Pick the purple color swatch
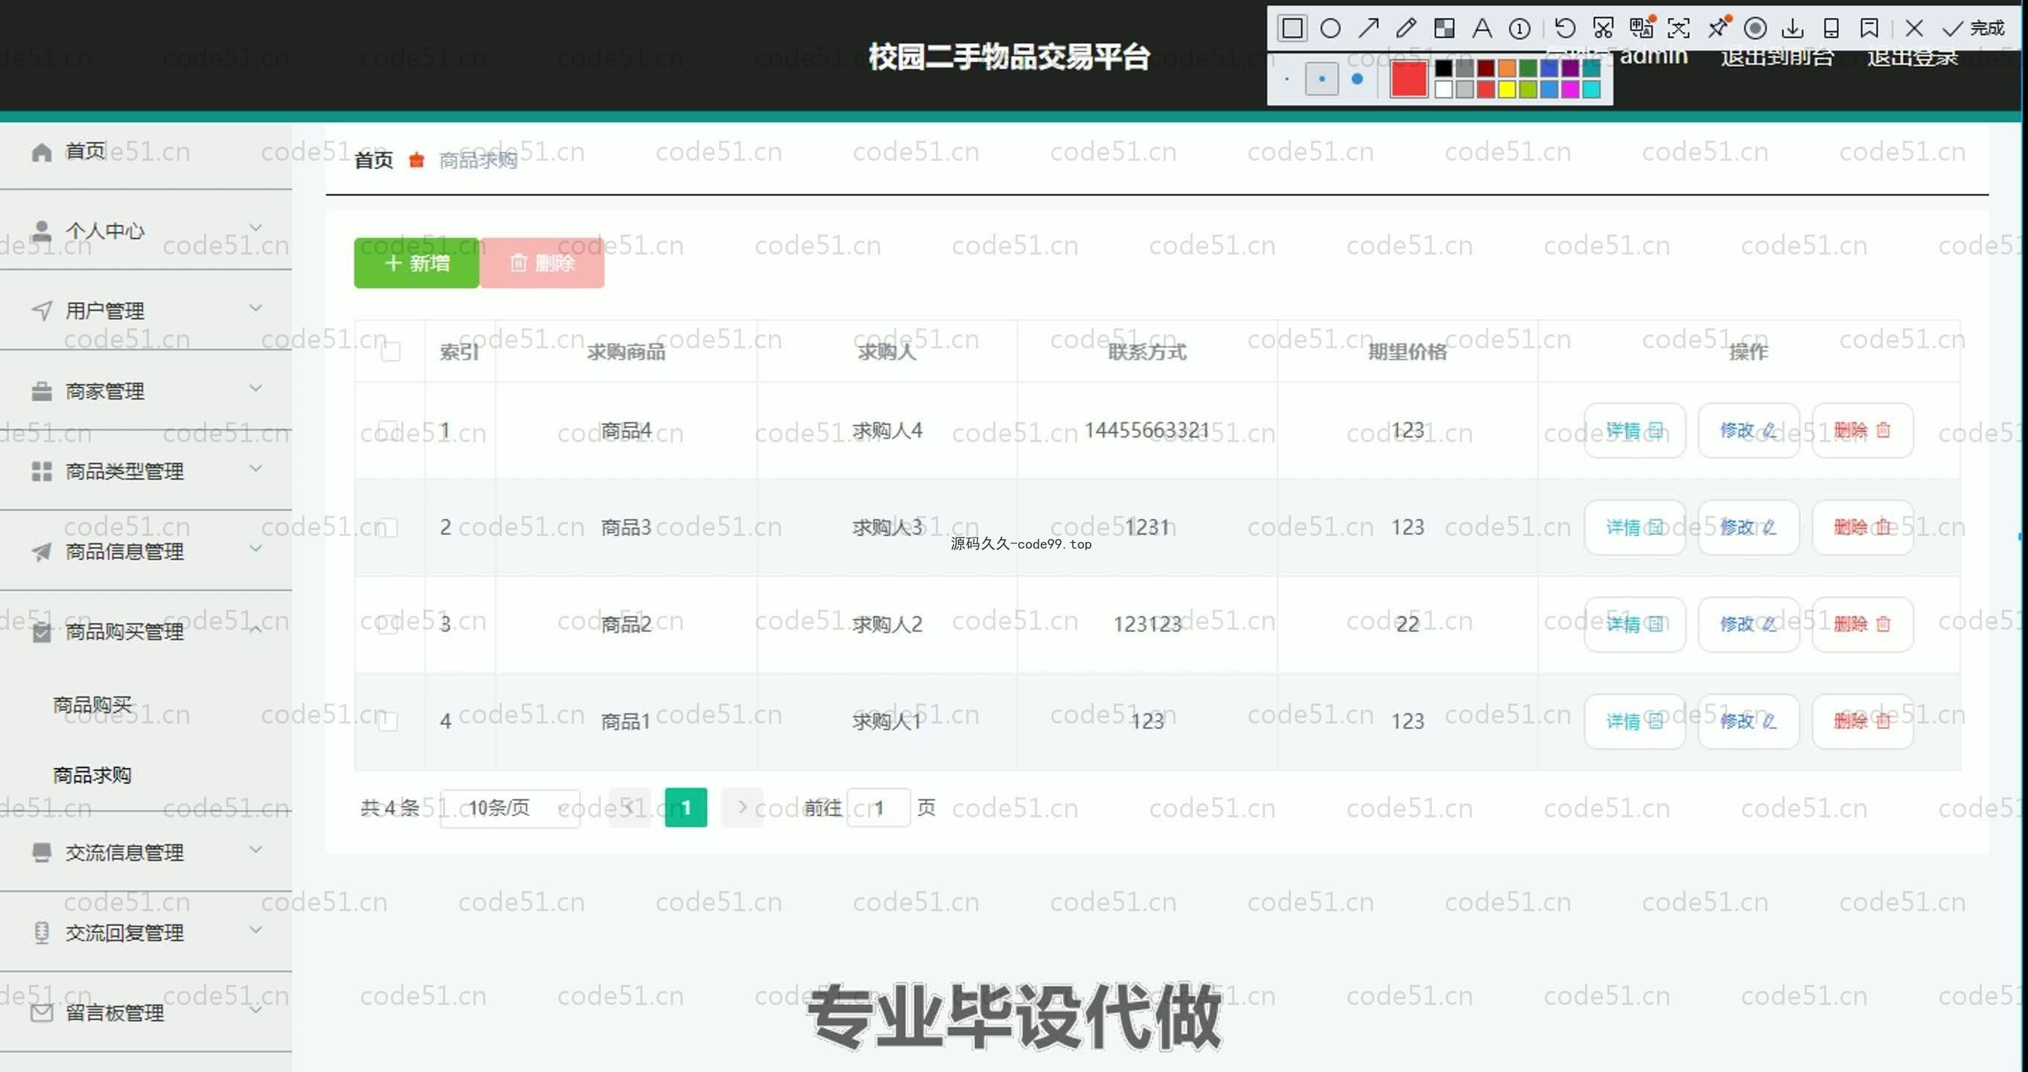This screenshot has height=1072, width=2028. 1570,68
